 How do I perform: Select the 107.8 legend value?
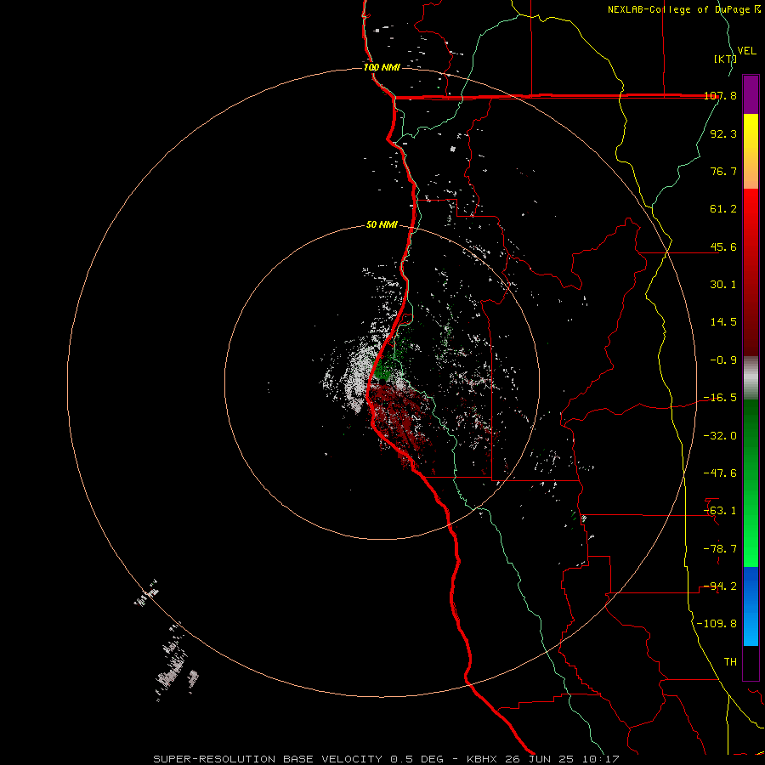(x=720, y=95)
